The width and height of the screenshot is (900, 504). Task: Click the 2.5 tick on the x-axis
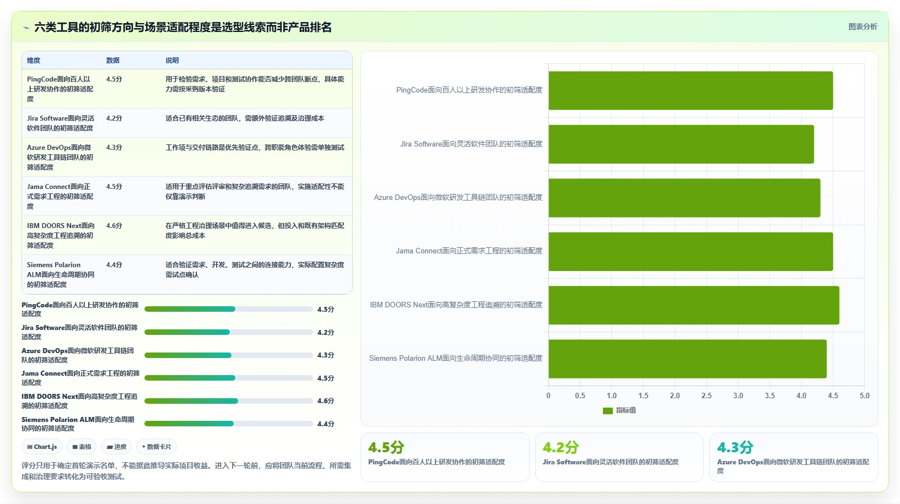707,396
